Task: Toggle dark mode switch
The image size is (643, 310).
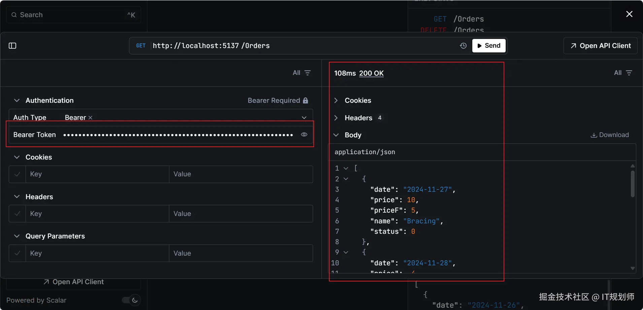Action: tap(131, 300)
